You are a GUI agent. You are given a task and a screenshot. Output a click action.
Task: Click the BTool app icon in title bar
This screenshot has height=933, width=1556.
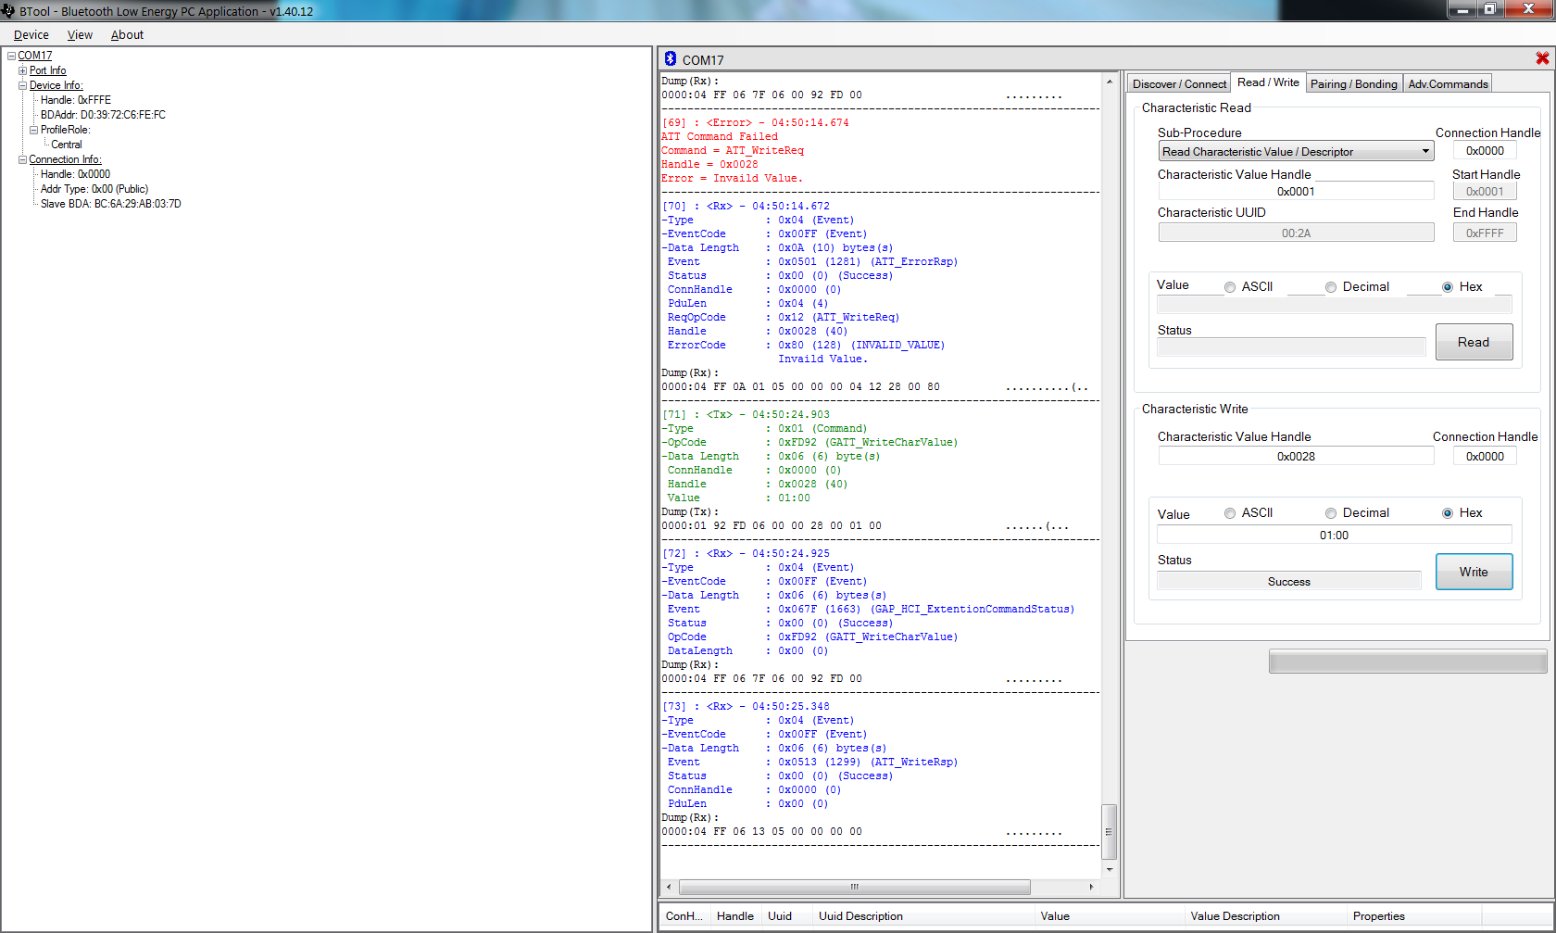click(x=8, y=11)
